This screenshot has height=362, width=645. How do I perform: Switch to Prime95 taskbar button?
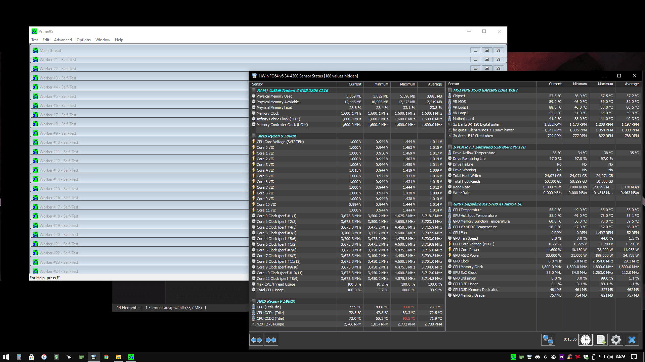131,357
